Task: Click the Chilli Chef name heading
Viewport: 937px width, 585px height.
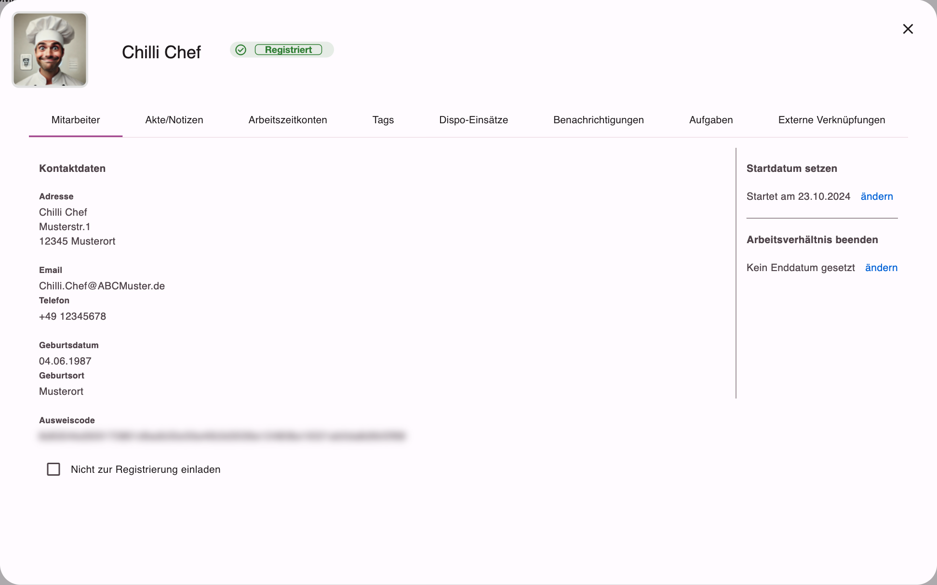Action: [161, 52]
